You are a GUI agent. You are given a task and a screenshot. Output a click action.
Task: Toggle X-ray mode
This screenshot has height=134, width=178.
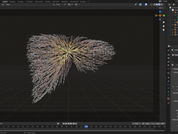coord(151,4)
